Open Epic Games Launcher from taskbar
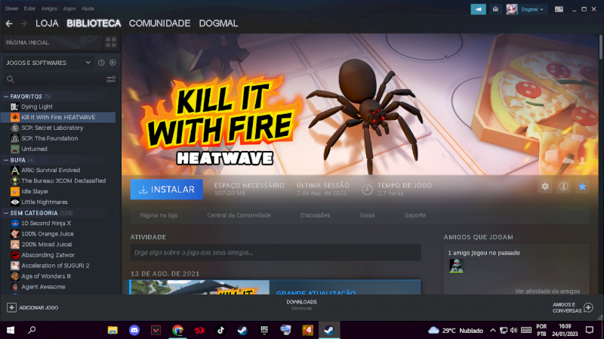 click(263, 330)
